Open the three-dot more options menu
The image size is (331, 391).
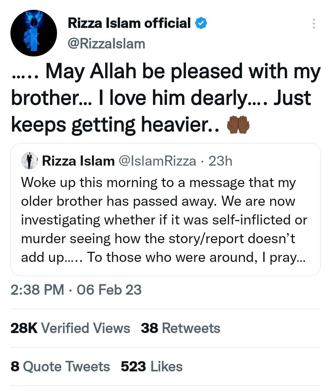(314, 24)
